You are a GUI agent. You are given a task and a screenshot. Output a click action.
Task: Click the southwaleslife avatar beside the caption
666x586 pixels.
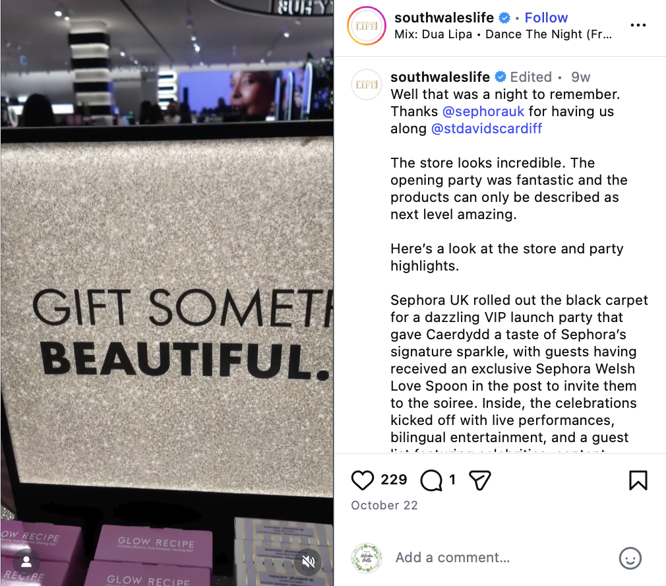(367, 84)
